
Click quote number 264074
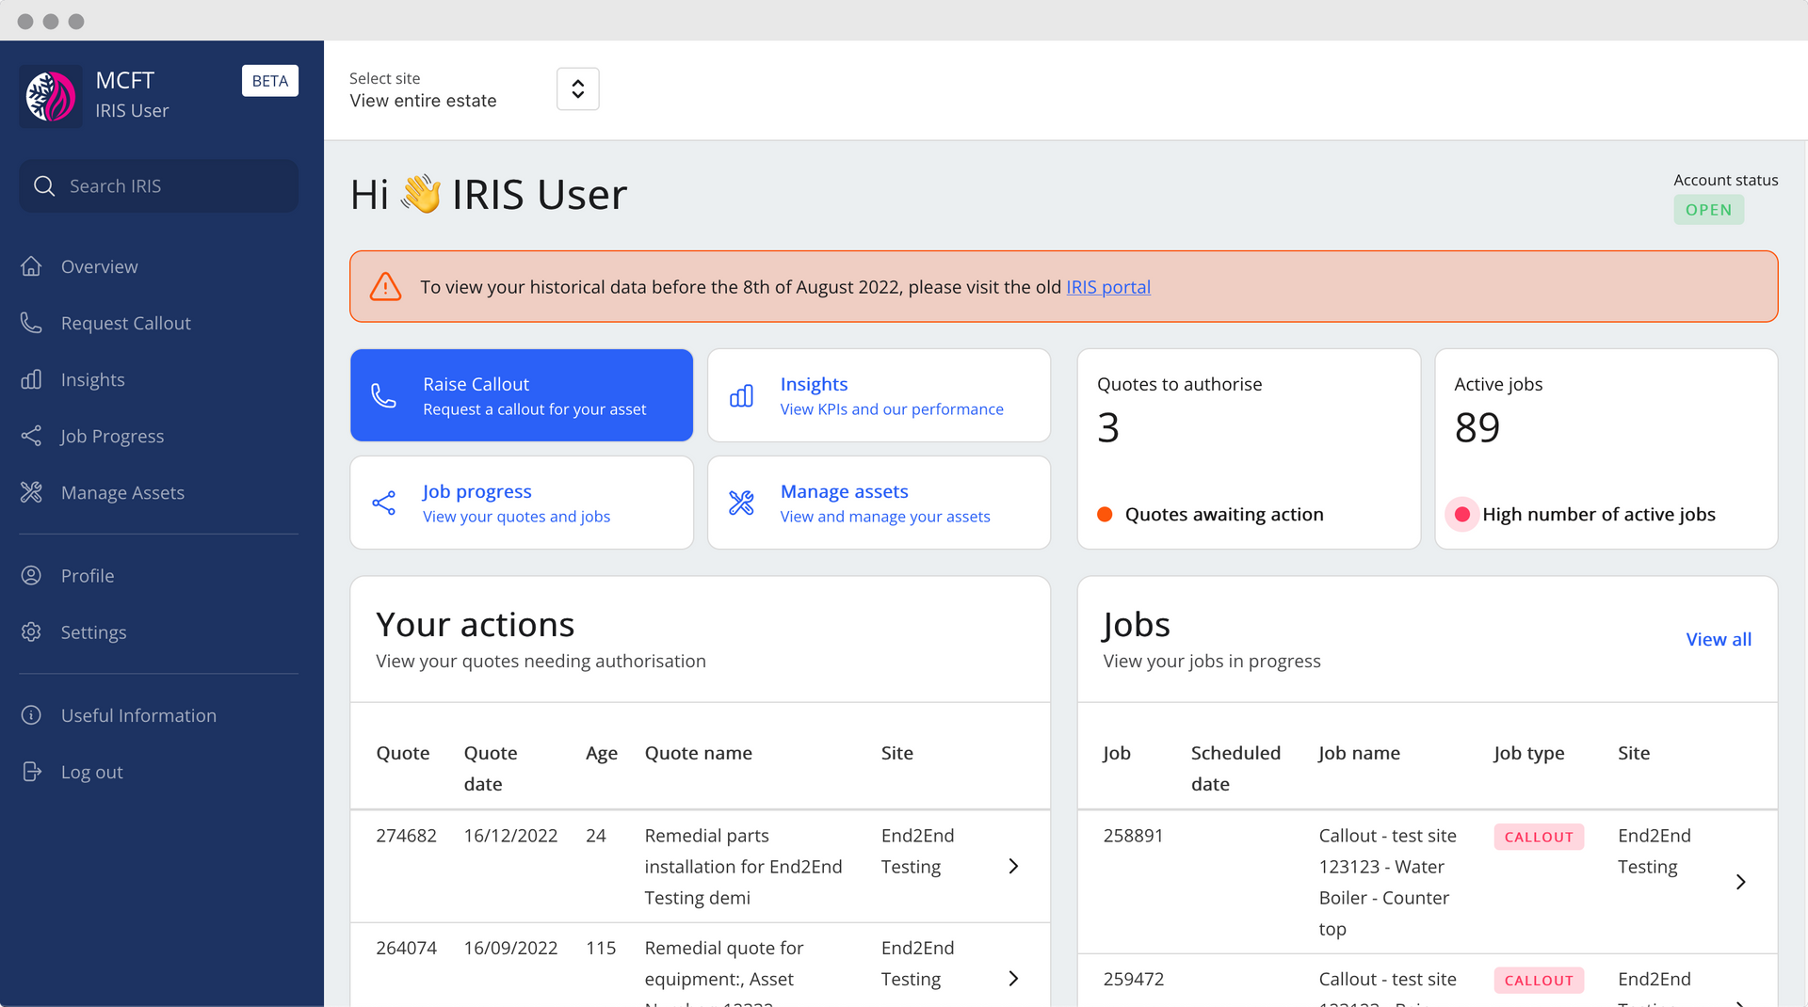406,948
